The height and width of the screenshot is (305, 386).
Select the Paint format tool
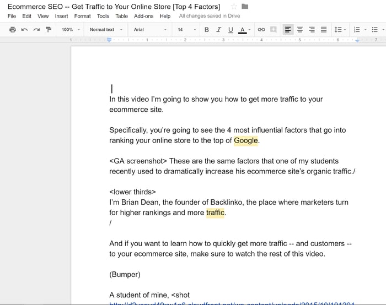48,30
